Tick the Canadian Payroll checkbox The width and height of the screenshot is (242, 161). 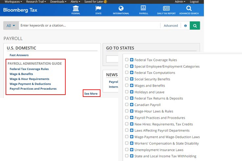click(127, 105)
